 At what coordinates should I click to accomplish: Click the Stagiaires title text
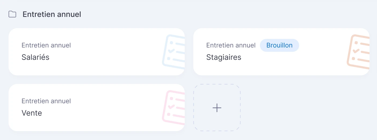point(224,57)
